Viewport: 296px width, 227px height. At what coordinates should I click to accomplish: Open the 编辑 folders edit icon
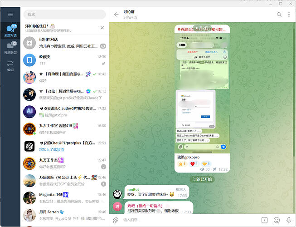tap(10, 65)
